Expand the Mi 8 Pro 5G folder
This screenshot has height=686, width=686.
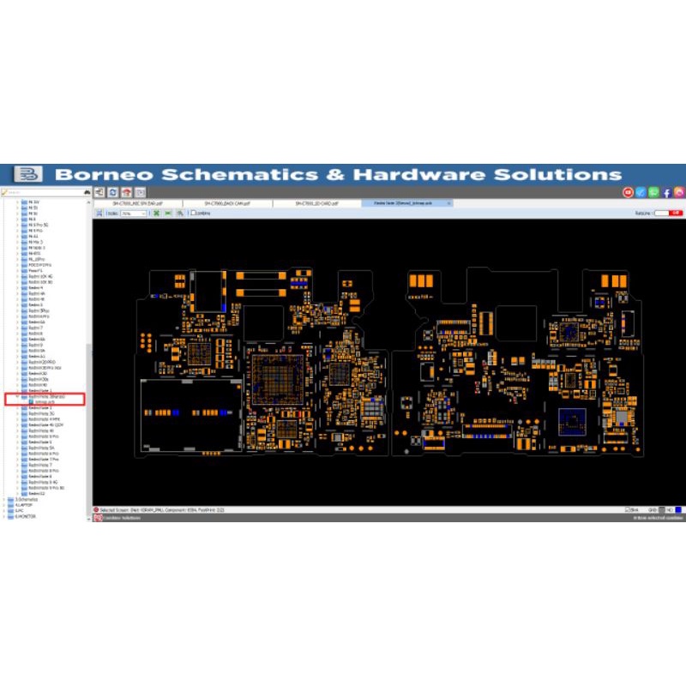(x=18, y=225)
